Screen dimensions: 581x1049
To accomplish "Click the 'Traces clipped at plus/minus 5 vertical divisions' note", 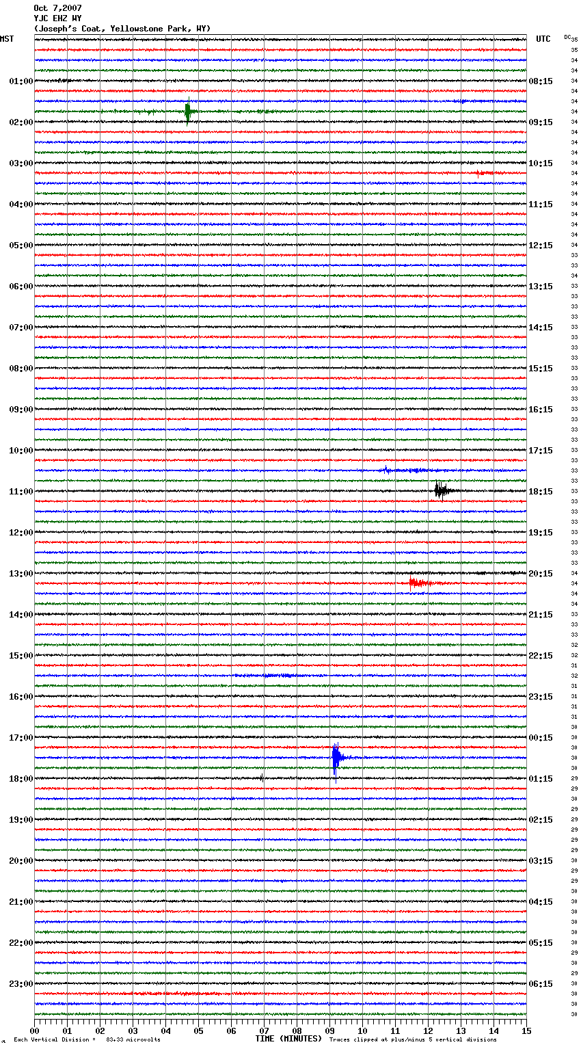I will pyautogui.click(x=413, y=1039).
